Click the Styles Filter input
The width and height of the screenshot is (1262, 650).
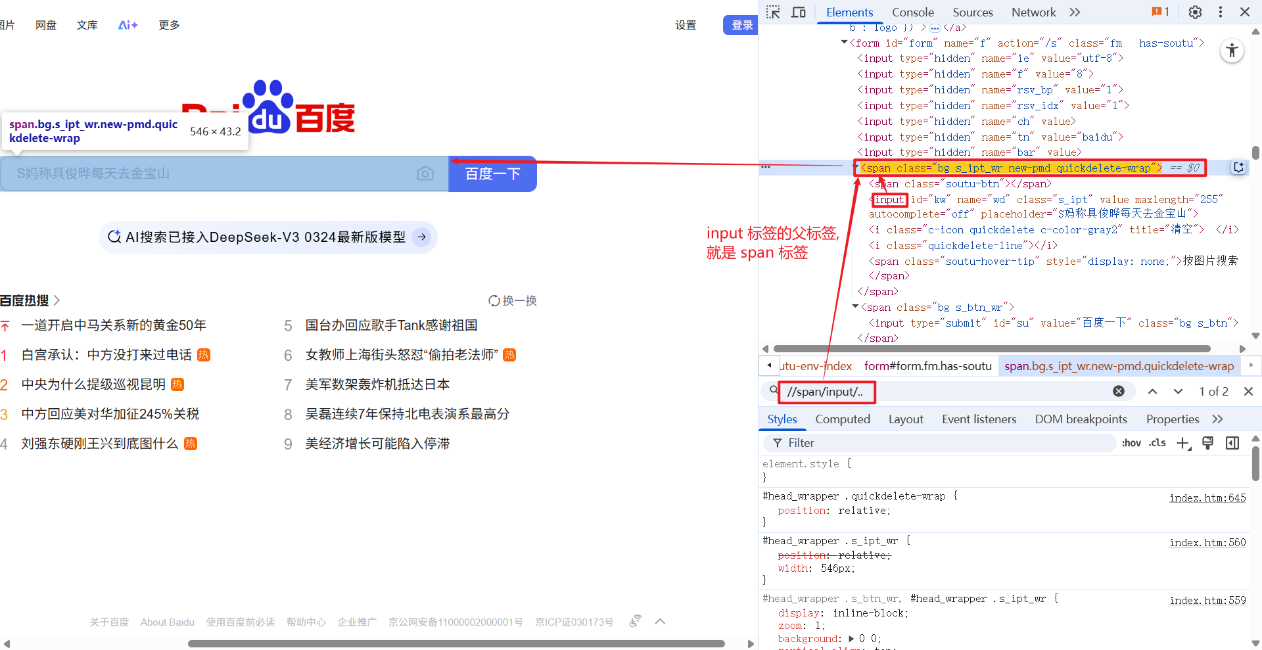940,443
